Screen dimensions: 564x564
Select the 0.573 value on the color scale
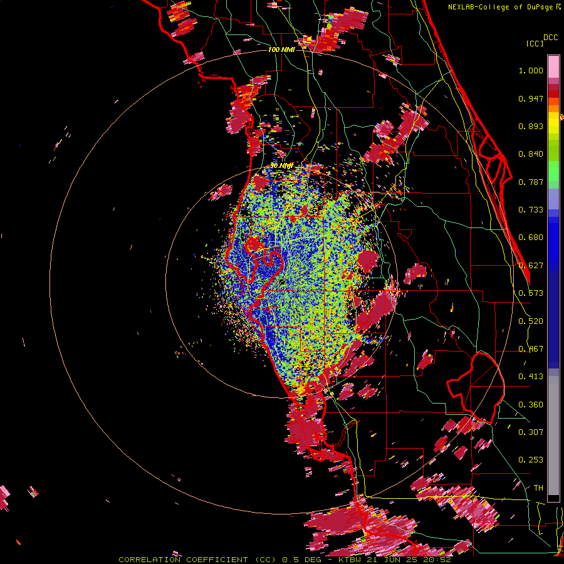click(531, 293)
